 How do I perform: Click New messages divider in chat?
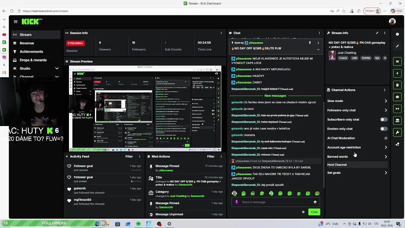point(275,96)
